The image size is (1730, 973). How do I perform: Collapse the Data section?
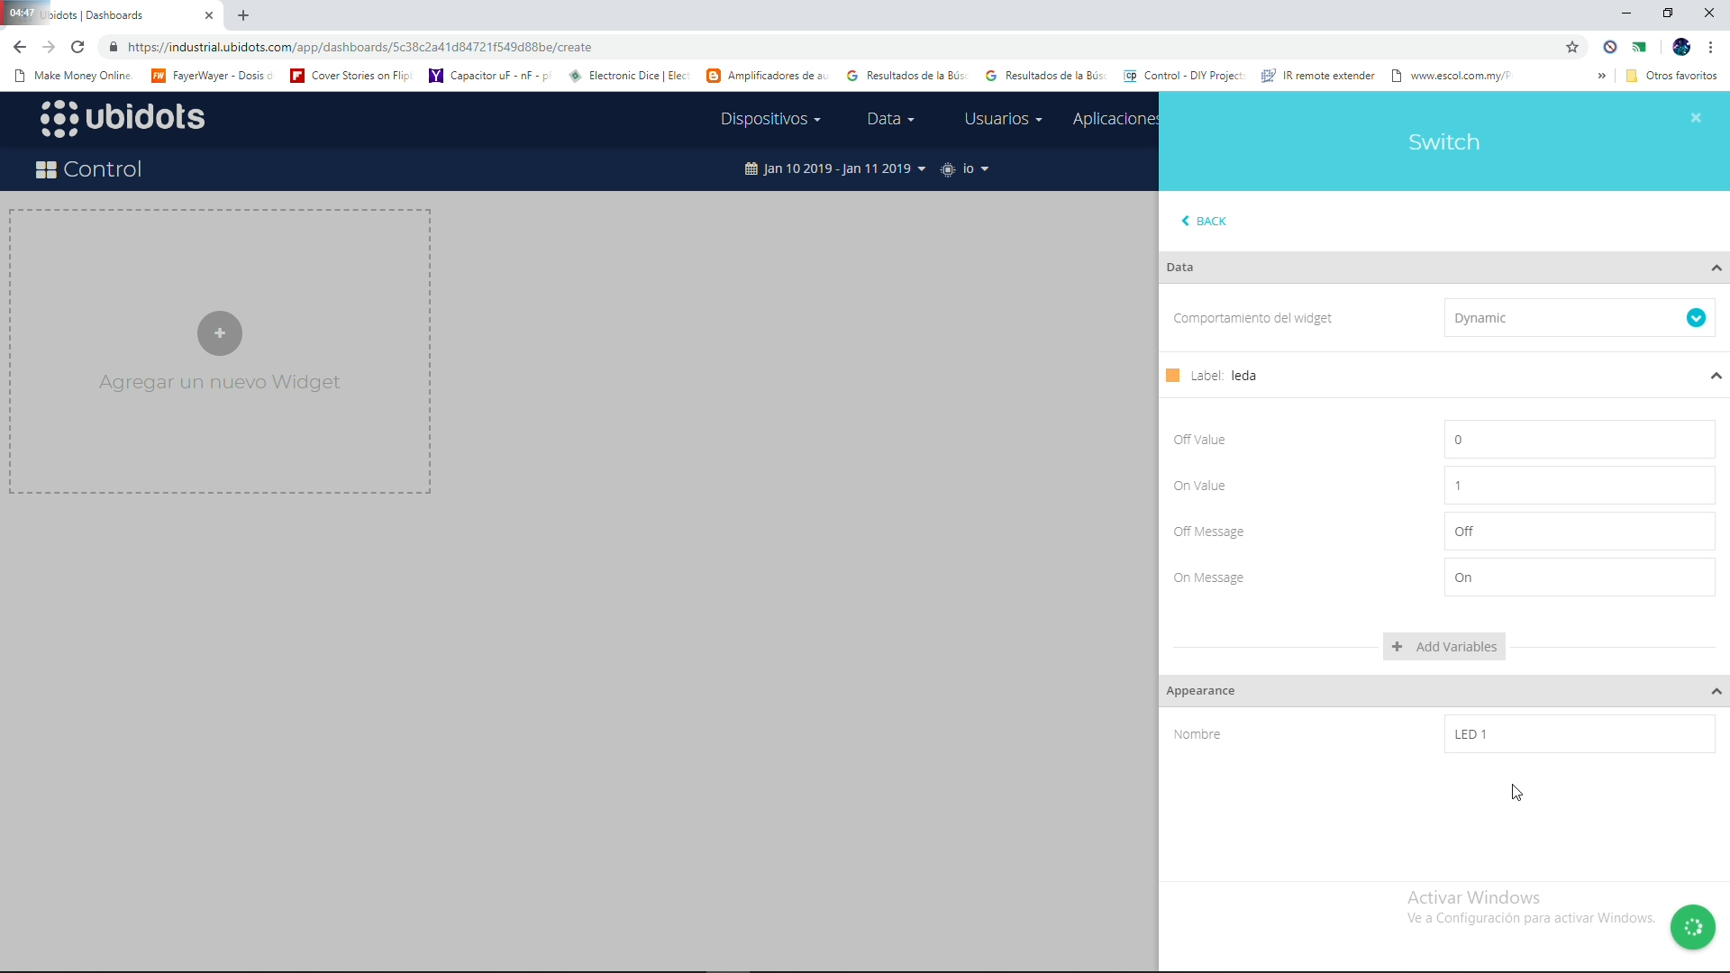tap(1716, 268)
